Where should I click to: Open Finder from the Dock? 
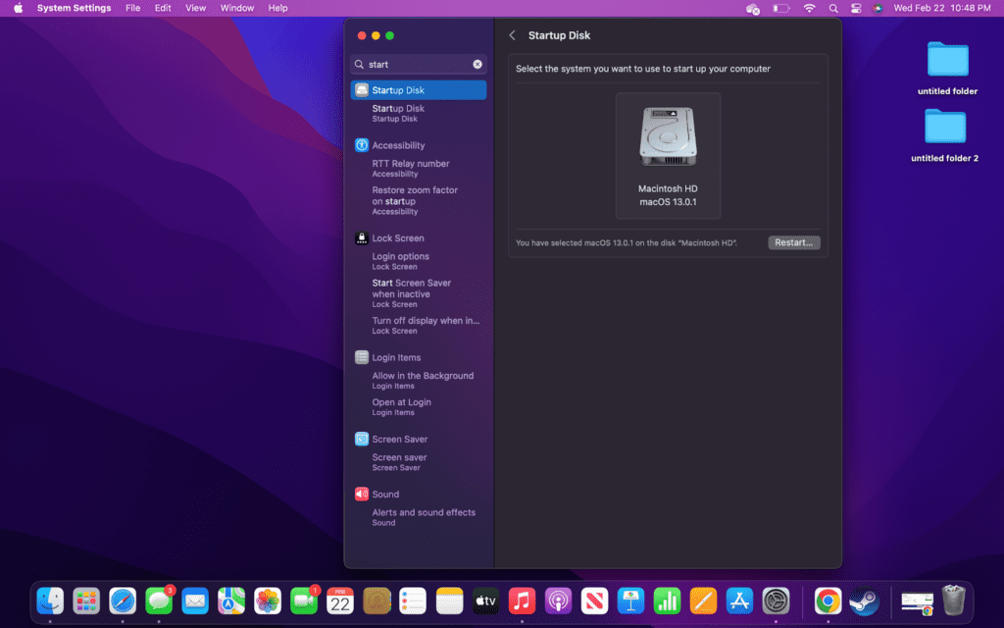click(50, 602)
